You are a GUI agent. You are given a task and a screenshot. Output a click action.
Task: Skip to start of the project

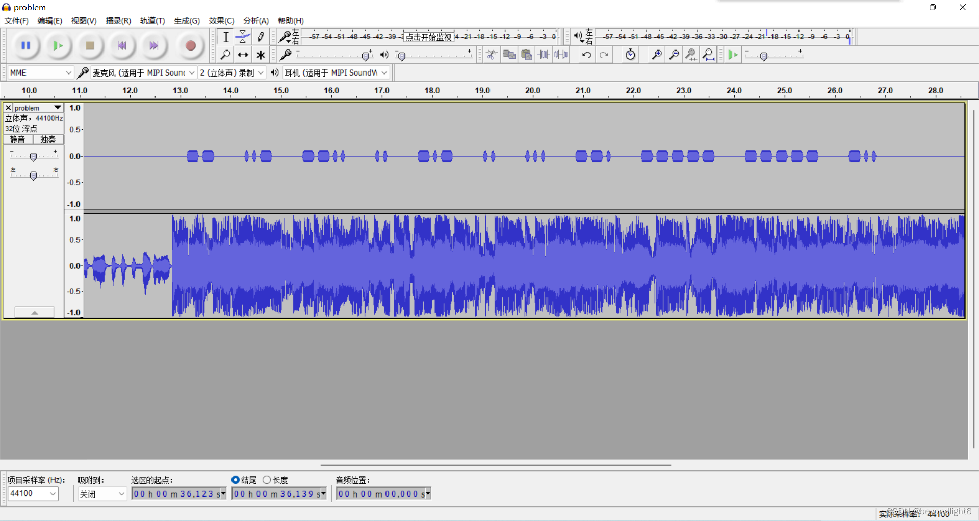coord(122,45)
